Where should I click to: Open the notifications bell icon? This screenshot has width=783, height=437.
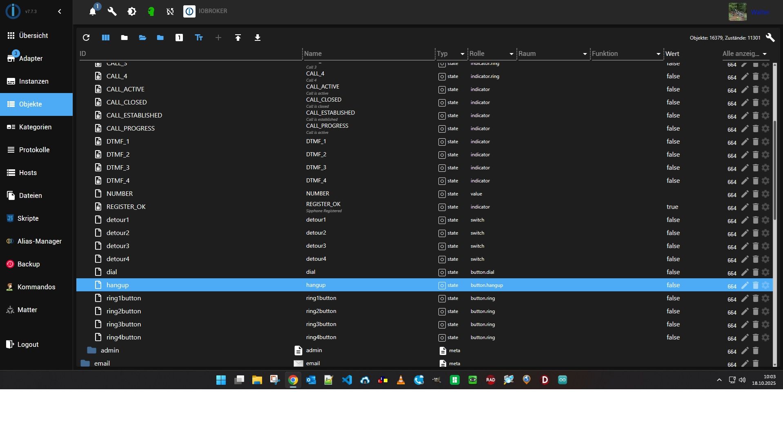coord(93,11)
